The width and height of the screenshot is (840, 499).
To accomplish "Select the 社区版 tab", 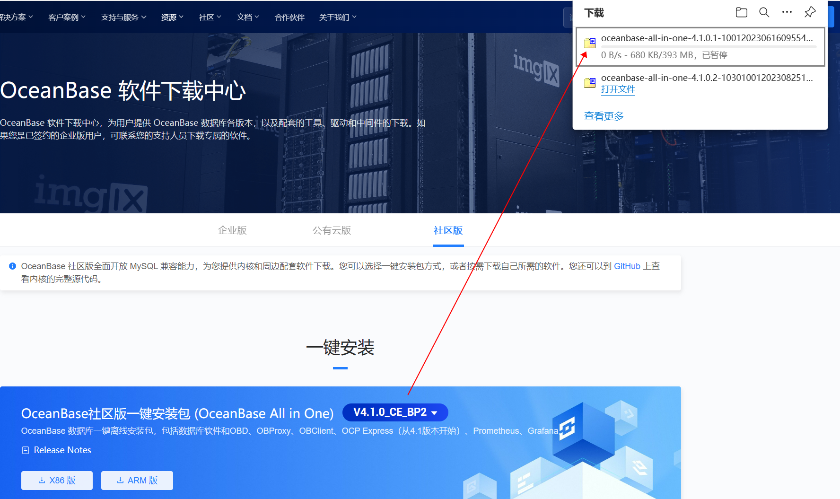I will (x=448, y=230).
